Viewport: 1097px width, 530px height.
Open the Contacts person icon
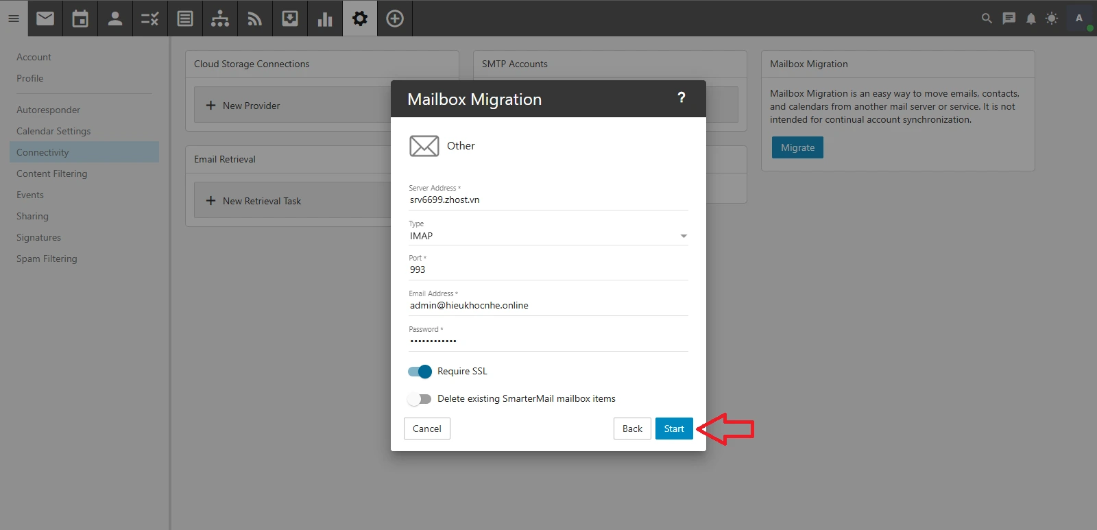[x=115, y=19]
